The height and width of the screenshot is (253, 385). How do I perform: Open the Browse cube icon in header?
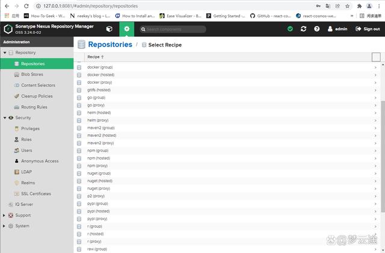tap(109, 29)
